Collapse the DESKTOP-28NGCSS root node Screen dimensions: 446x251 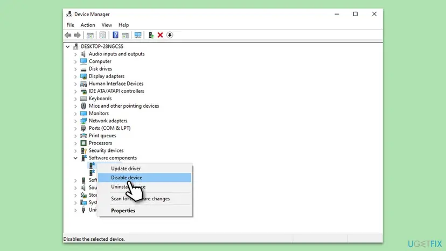pyautogui.click(x=67, y=46)
